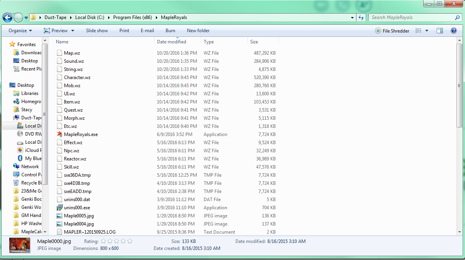Expand the Preview button dropdown arrow
Screen dimensions: 465x260
pos(73,31)
